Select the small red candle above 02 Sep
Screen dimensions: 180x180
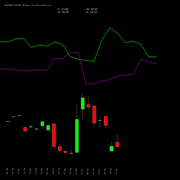(89, 106)
